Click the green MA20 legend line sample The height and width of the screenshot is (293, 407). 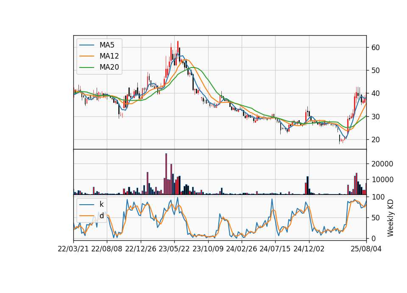pyautogui.click(x=86, y=67)
